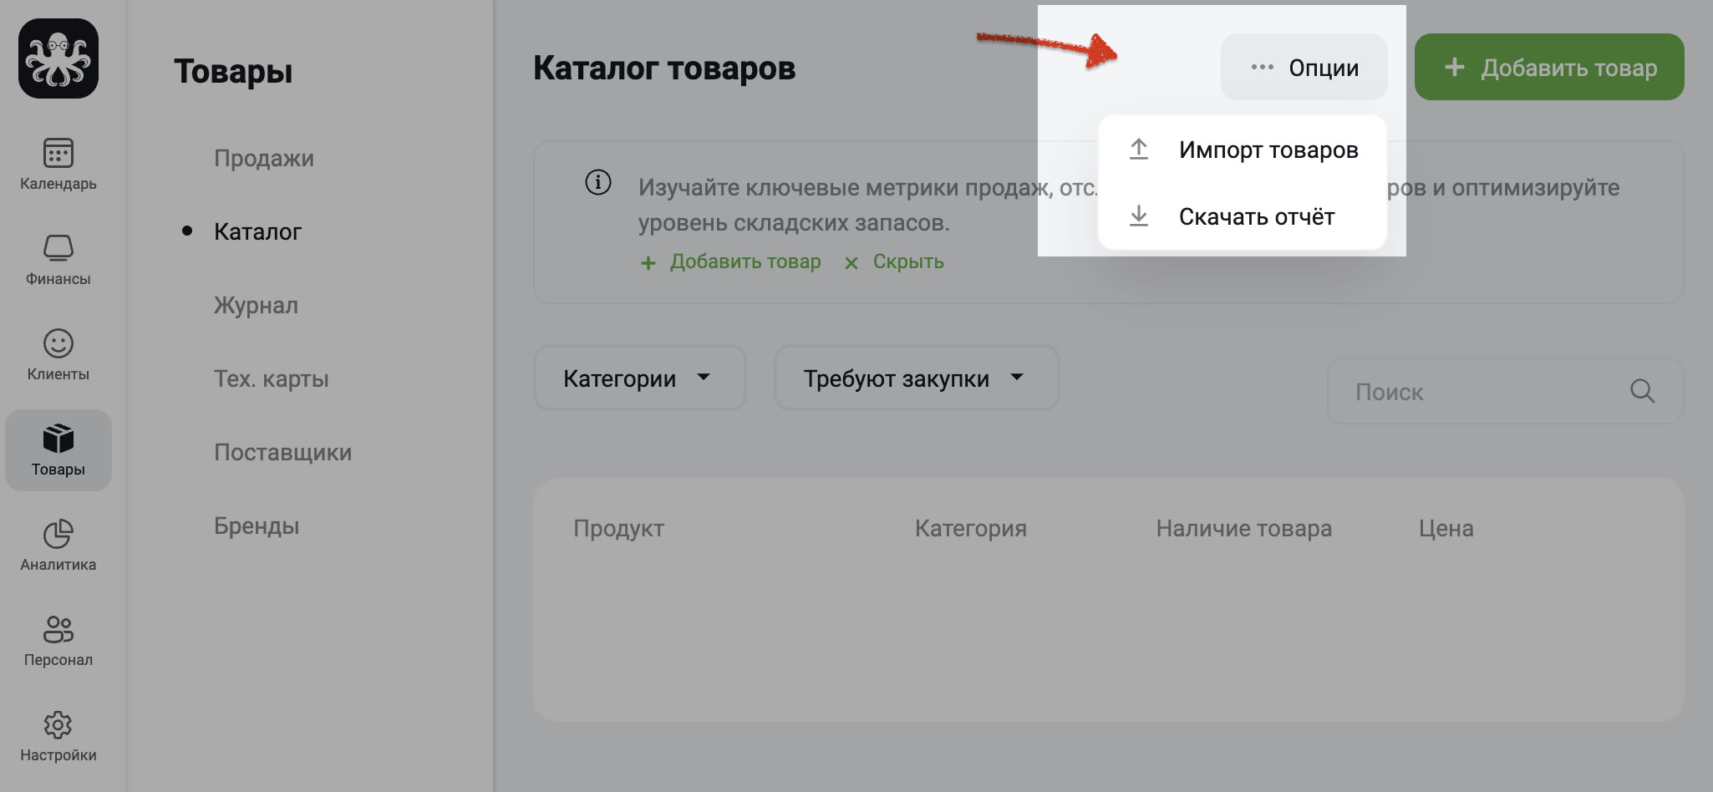This screenshot has height=792, width=1713.
Task: Open Бренды in the submenu
Action: (x=257, y=525)
